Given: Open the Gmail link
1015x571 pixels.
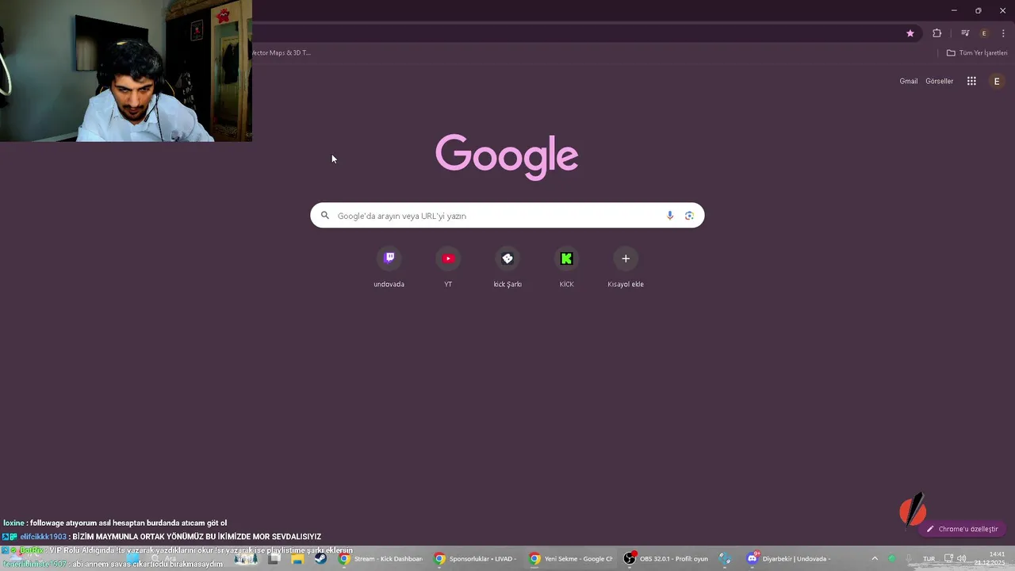Looking at the screenshot, I should (909, 81).
